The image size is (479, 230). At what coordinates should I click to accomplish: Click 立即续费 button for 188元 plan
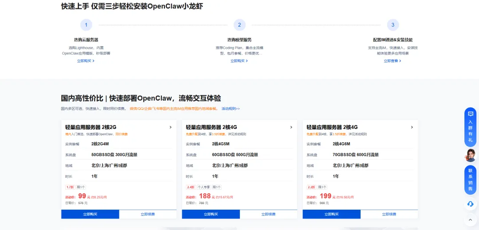pos(268,214)
